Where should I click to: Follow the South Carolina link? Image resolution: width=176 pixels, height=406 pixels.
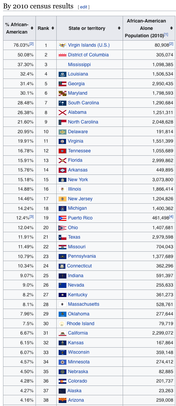(x=83, y=103)
